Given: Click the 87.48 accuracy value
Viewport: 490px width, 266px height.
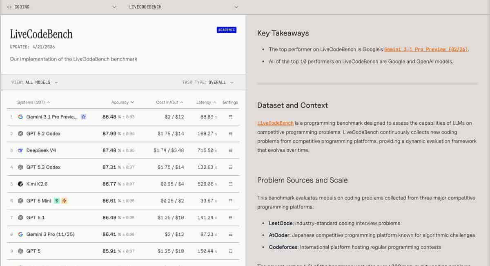Looking at the screenshot, I should tap(109, 150).
